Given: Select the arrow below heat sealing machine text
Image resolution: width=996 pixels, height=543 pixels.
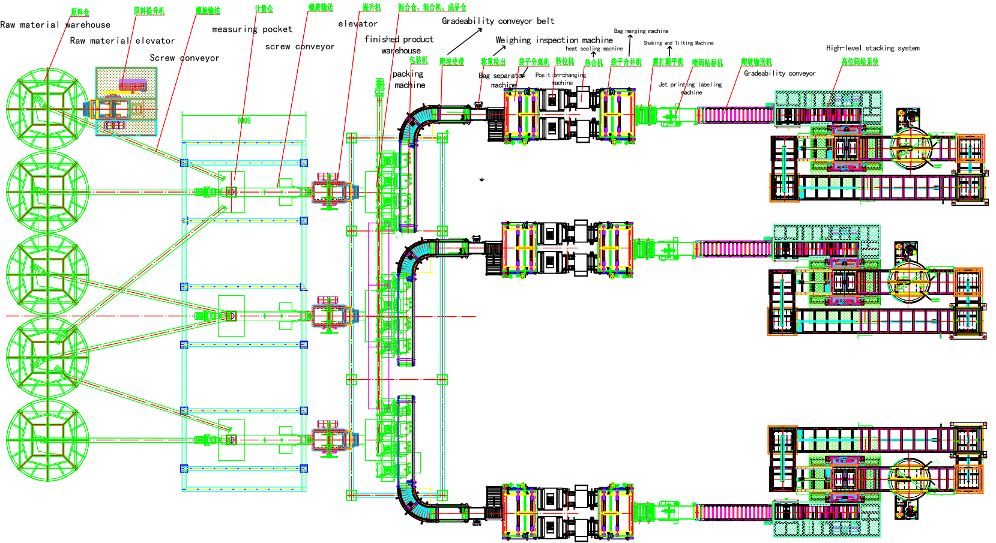Looking at the screenshot, I should pos(593,55).
